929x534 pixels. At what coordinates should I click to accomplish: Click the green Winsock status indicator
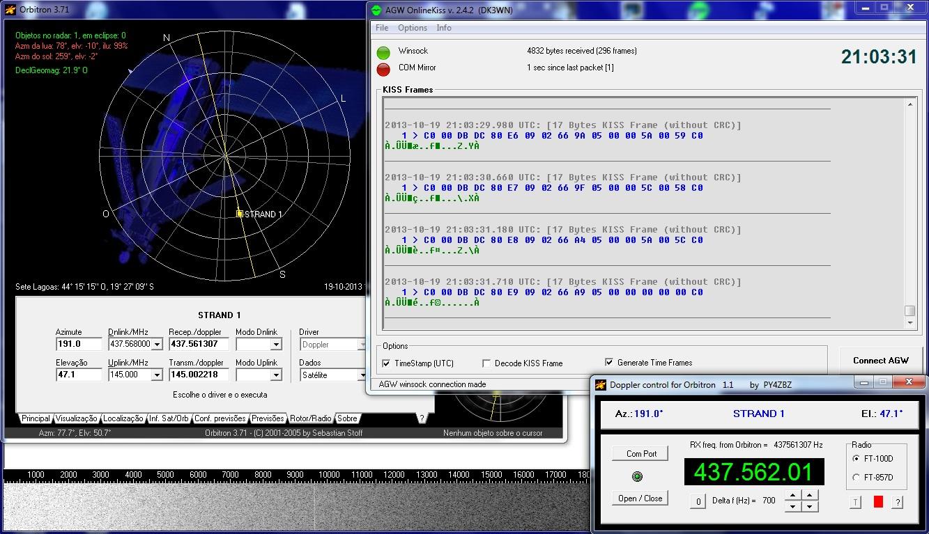[383, 52]
